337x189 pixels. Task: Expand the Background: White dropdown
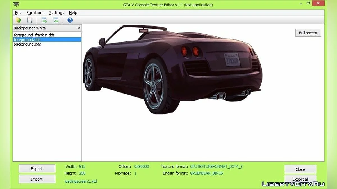point(79,28)
